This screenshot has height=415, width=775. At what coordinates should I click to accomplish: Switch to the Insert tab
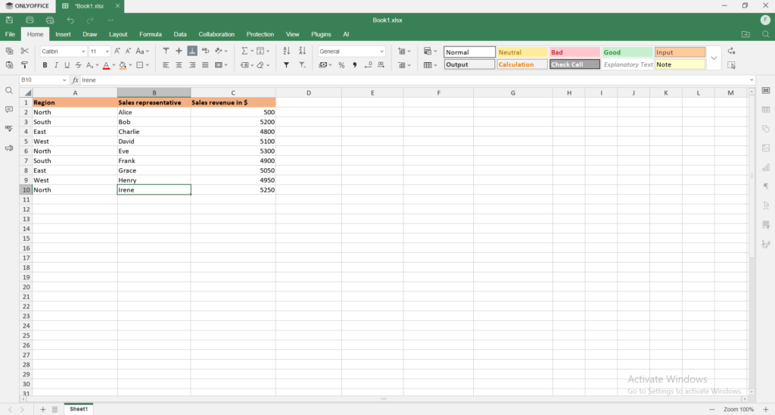pos(63,34)
